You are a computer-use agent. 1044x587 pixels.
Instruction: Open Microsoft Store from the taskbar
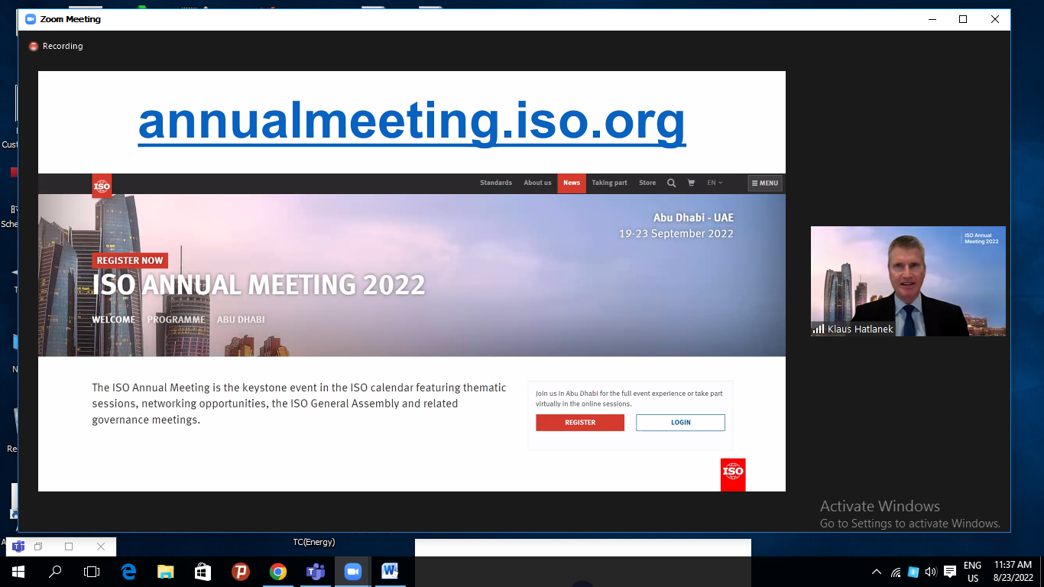point(203,572)
